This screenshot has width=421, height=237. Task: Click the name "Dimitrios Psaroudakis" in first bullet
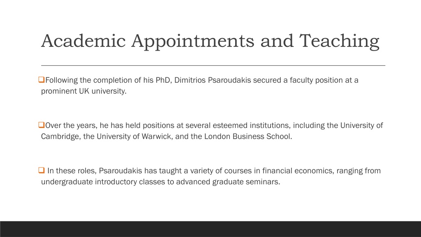213,80
